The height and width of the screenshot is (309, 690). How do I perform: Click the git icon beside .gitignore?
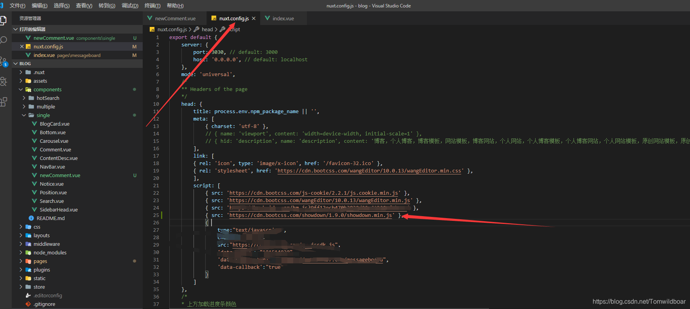tap(28, 304)
